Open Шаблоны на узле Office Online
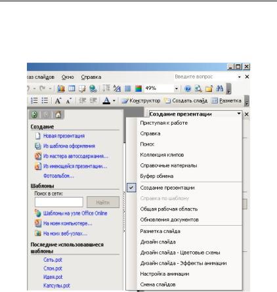Viewport: 277px width, 292px height. pyautogui.click(x=75, y=213)
